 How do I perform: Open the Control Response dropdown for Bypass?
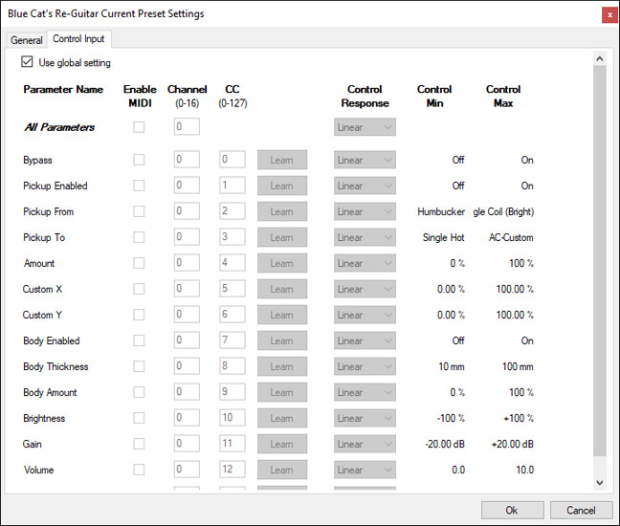coord(365,160)
